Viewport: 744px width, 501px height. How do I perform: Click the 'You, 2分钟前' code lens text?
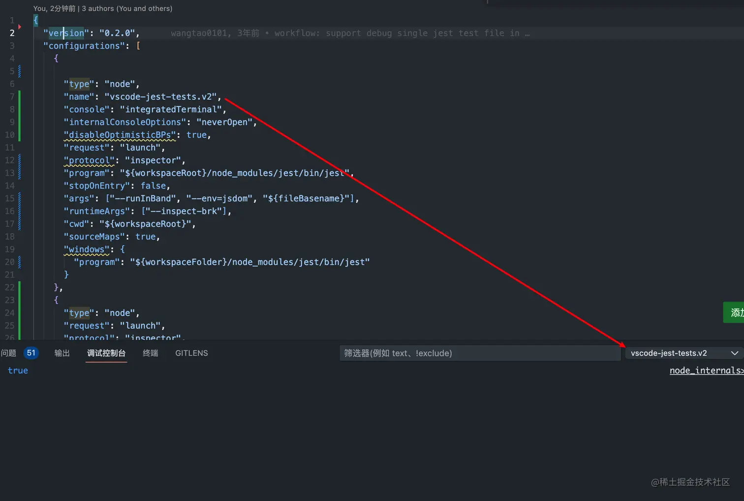point(55,8)
